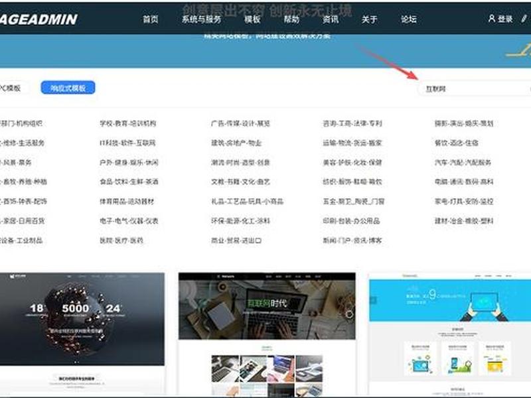This screenshot has width=531, height=398.
Task: Select the 户外-健身-娱乐-休闲 category
Action: (x=129, y=163)
